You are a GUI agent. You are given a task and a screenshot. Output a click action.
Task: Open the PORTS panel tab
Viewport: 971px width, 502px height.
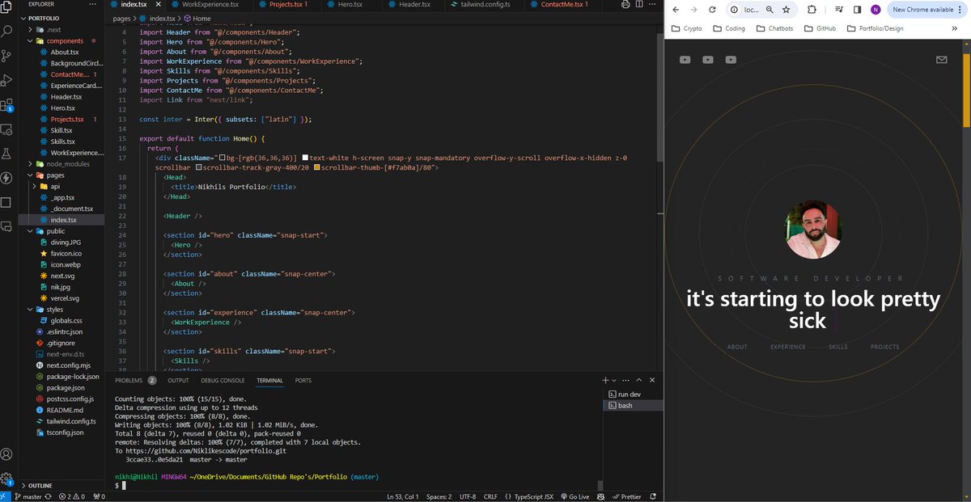pos(303,380)
